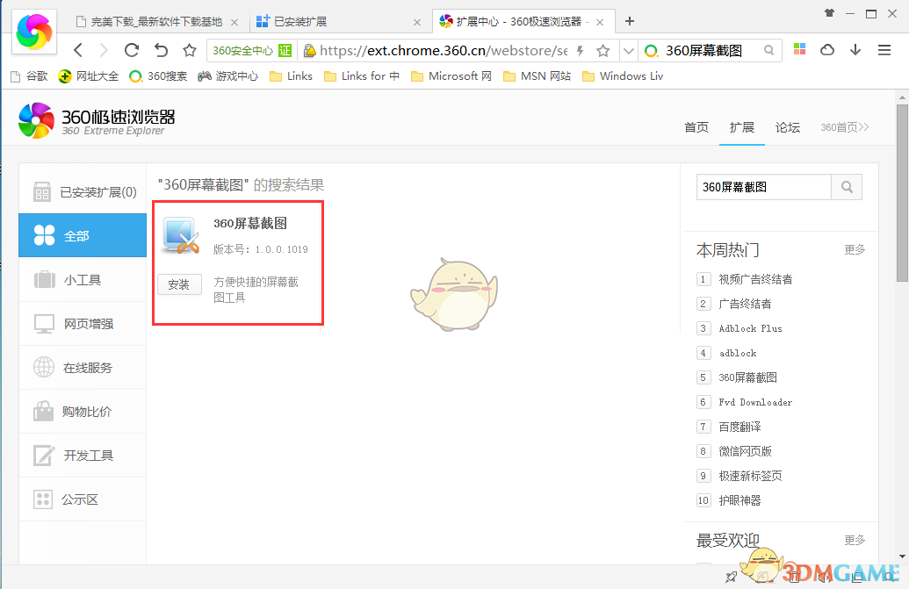Click the page vertical scrollbar thumb

point(901,192)
